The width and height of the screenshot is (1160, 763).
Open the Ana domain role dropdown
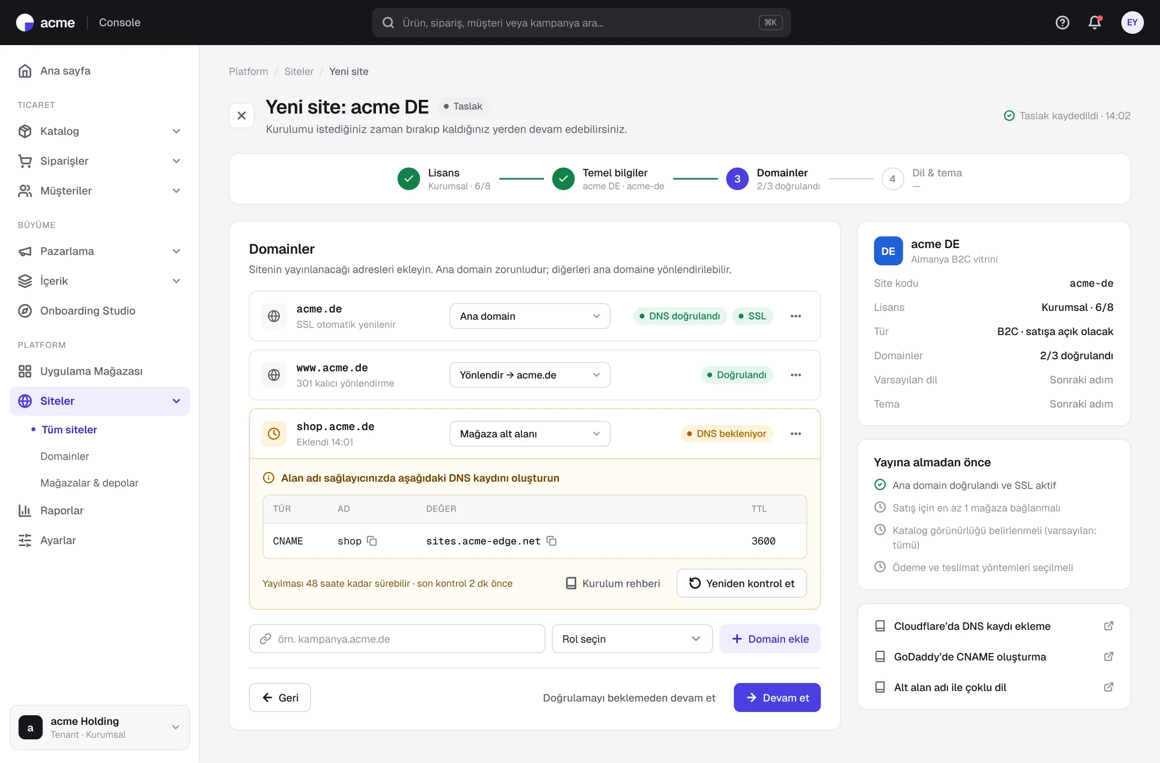[530, 316]
